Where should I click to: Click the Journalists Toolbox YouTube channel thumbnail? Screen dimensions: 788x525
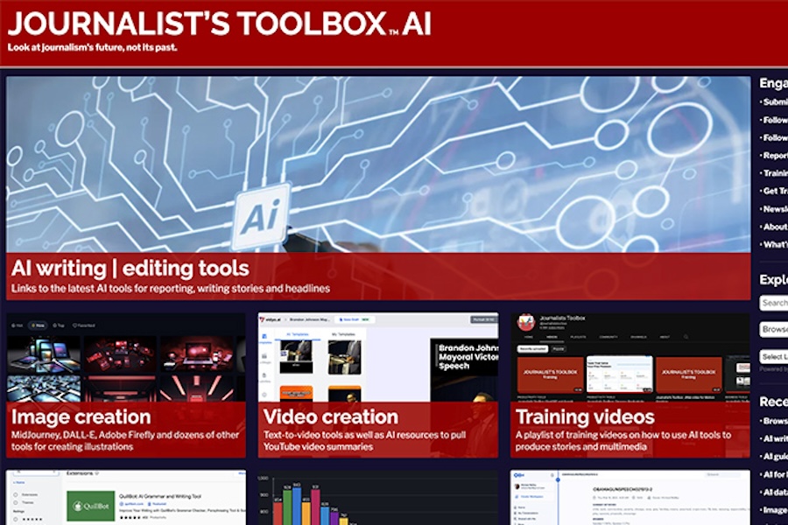[630, 357]
